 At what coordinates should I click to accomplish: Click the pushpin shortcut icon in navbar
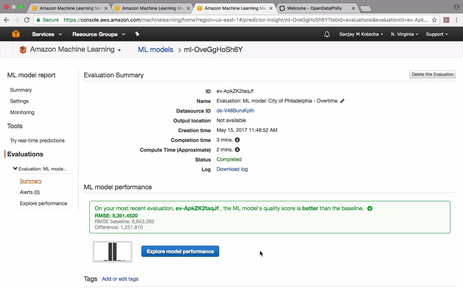[x=137, y=34]
